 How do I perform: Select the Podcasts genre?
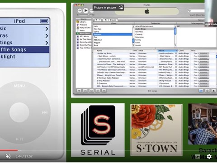pyautogui.click(x=113, y=34)
